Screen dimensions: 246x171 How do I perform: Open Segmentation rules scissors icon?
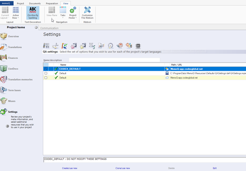click(x=55, y=46)
